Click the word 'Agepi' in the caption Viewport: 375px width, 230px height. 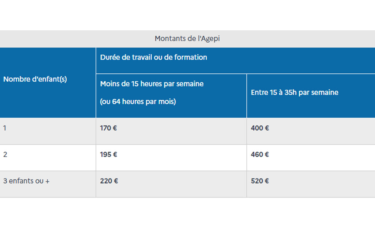(211, 39)
